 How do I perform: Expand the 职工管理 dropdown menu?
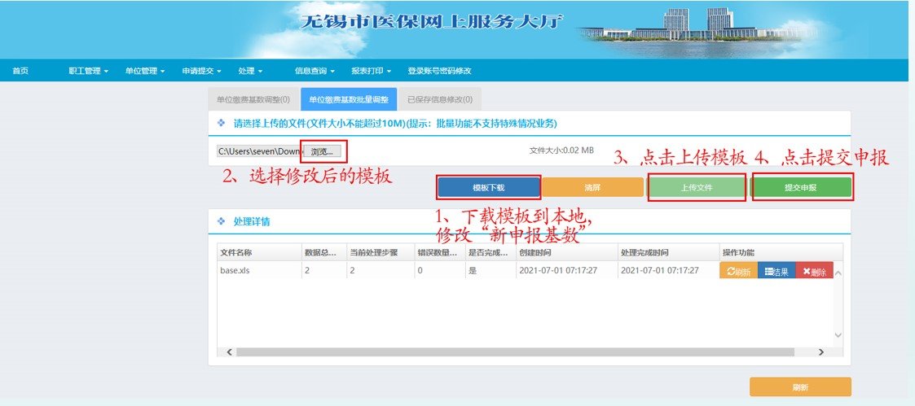(89, 72)
